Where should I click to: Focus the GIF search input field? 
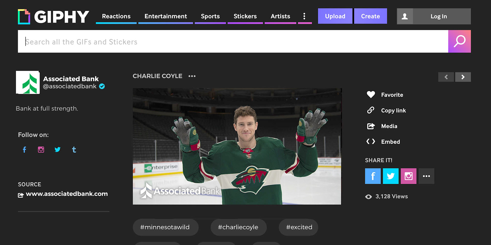[x=233, y=41]
